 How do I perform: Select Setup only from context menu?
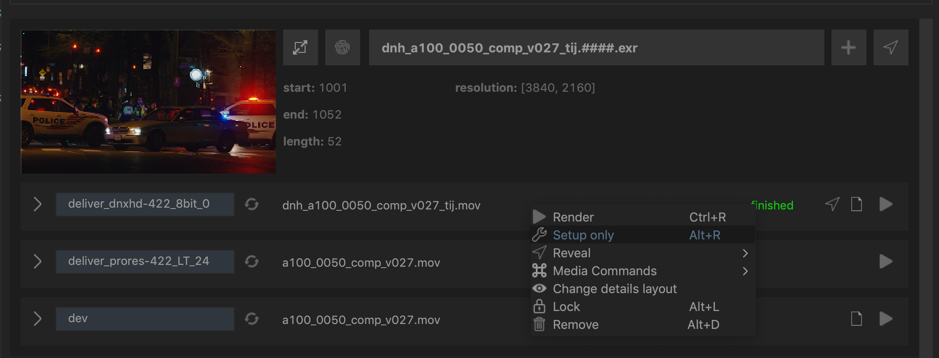(x=583, y=235)
